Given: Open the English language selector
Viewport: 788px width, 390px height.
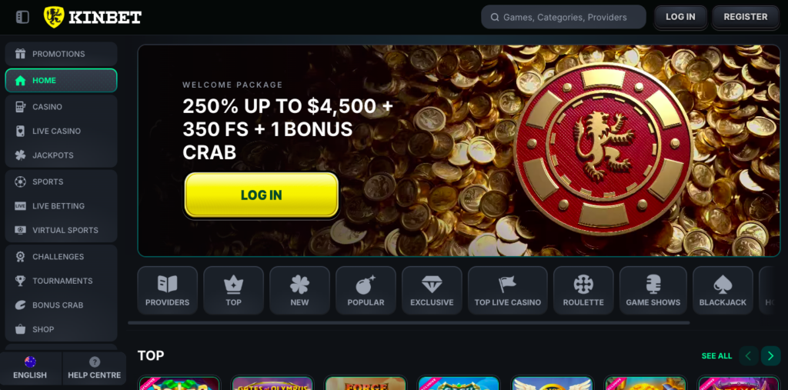Looking at the screenshot, I should [x=30, y=368].
